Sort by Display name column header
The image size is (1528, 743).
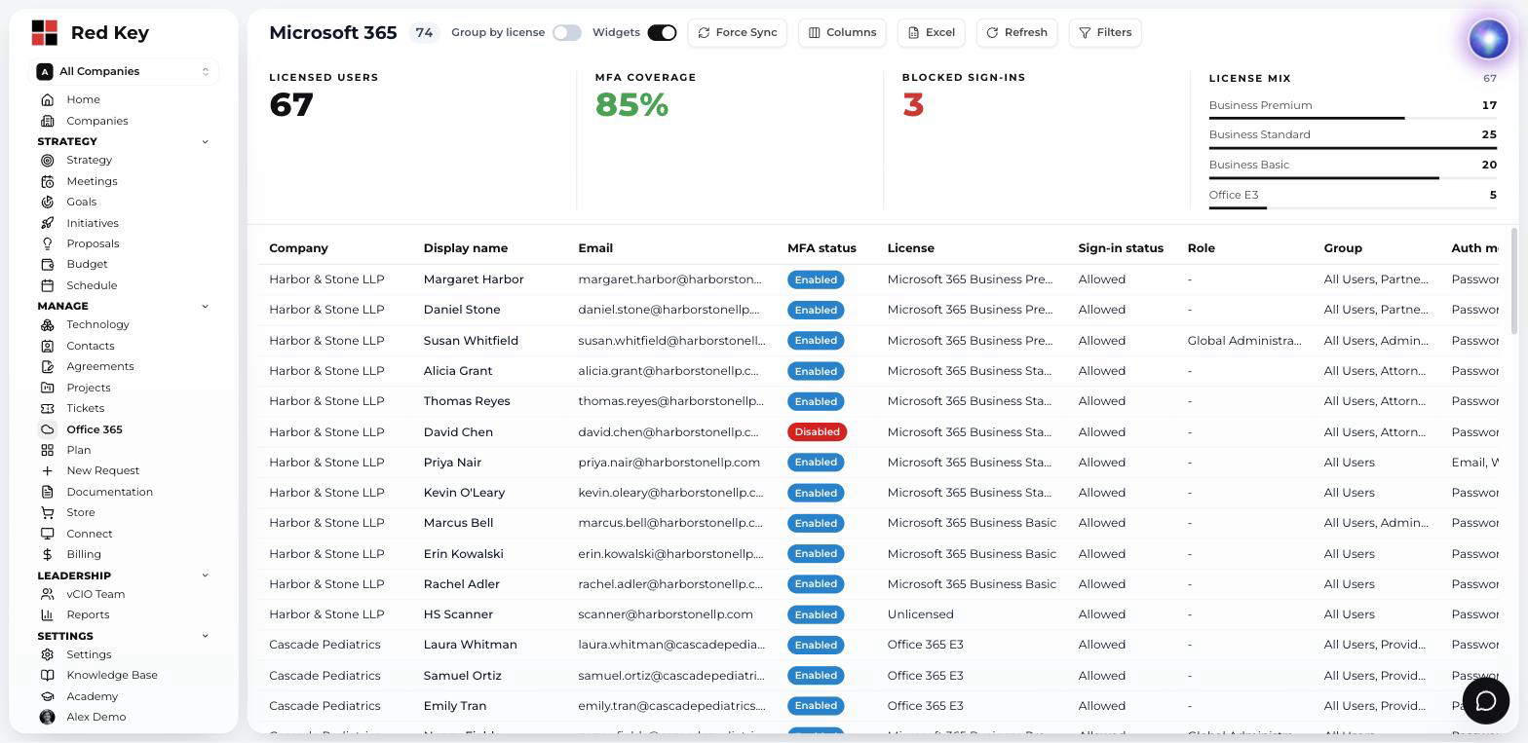466,248
